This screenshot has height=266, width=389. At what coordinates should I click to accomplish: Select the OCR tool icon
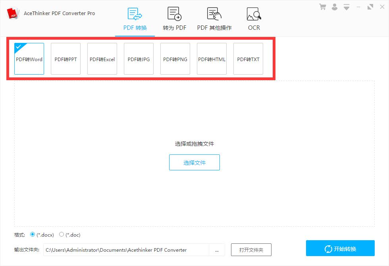[254, 13]
